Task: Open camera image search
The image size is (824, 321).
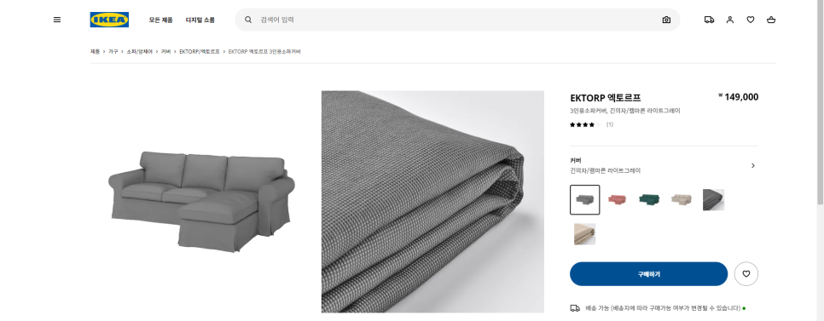Action: point(666,20)
